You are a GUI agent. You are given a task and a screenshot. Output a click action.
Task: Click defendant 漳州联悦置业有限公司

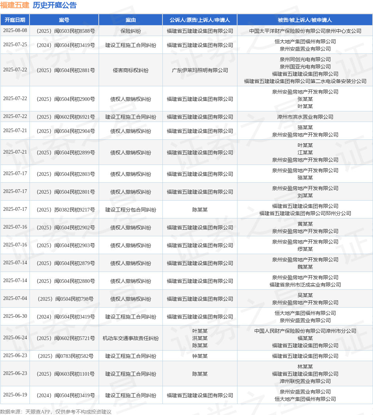[x=305, y=382]
